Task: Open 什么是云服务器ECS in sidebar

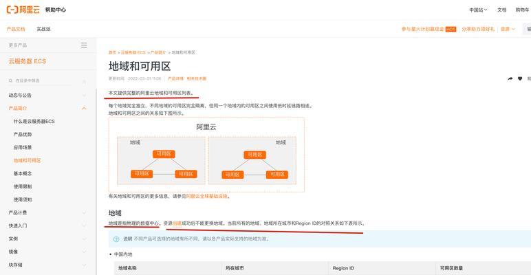Action: click(x=34, y=121)
